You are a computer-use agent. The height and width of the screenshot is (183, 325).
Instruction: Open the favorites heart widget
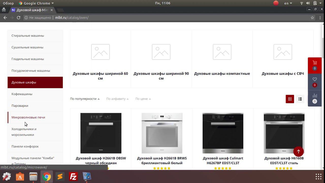315,82
